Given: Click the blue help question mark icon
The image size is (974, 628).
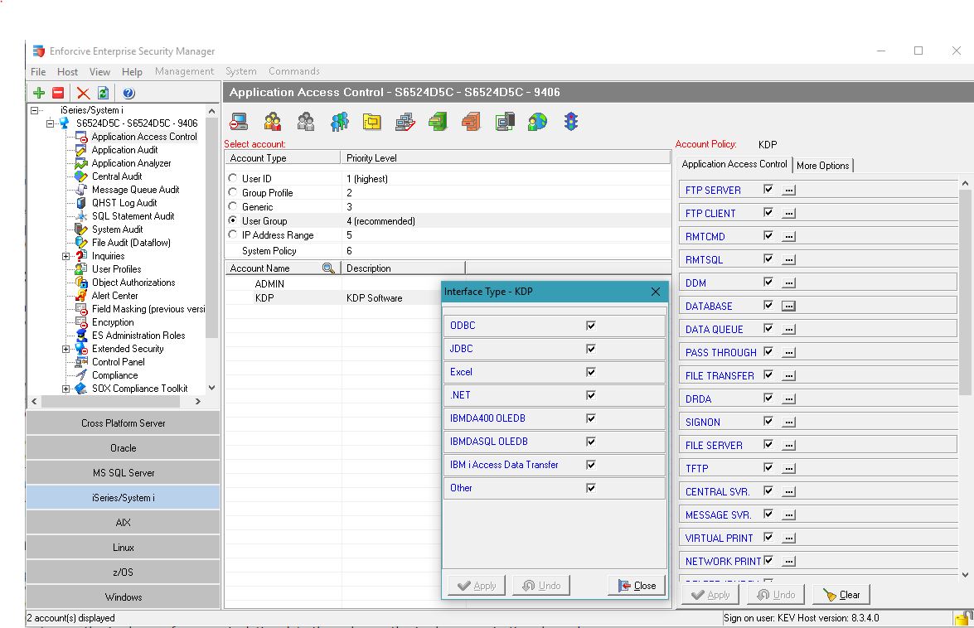Looking at the screenshot, I should [128, 93].
